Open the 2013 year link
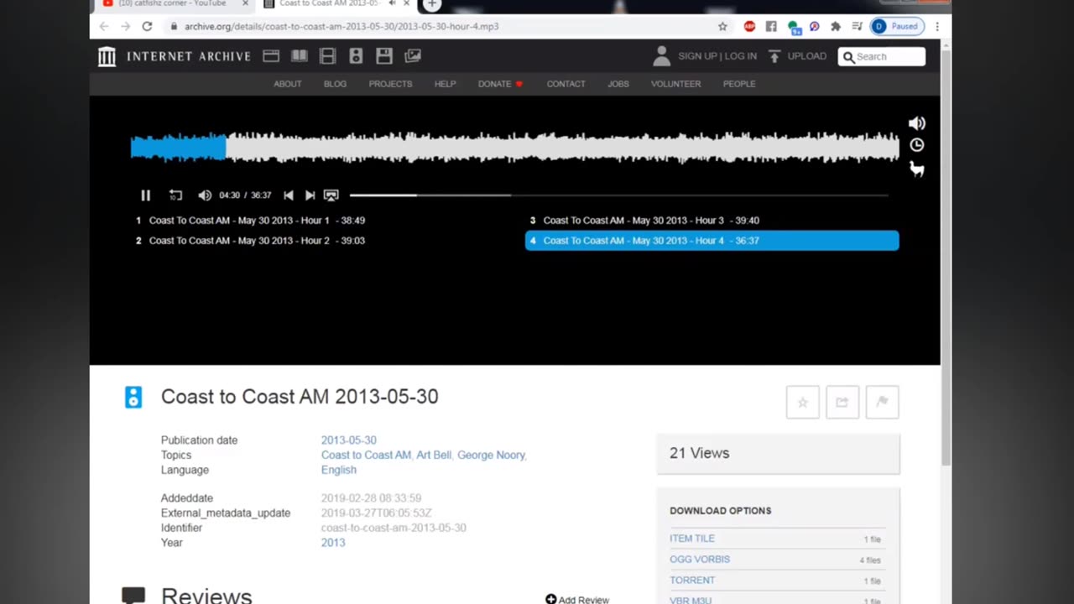1074x604 pixels. click(333, 543)
